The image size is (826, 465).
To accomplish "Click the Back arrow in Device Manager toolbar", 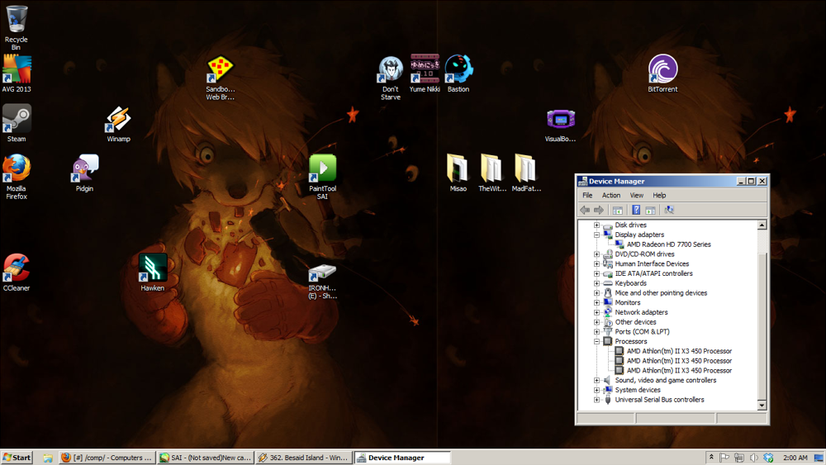I will [x=585, y=210].
